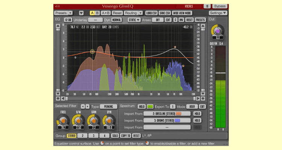This screenshot has width=282, height=150.
Task: Toggle HOLD for BASSLINE import
Action: (x=197, y=114)
